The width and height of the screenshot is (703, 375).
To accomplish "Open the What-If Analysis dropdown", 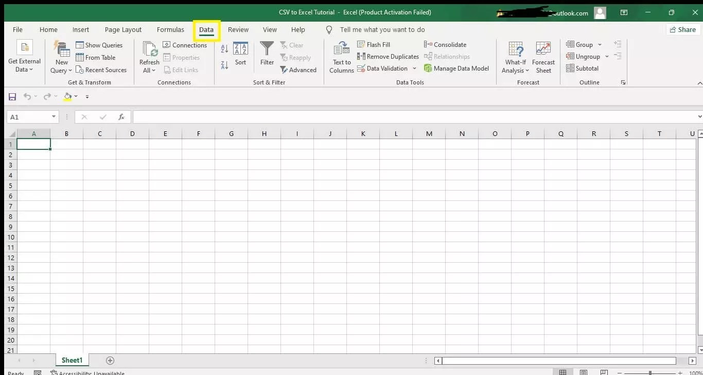I will (515, 57).
